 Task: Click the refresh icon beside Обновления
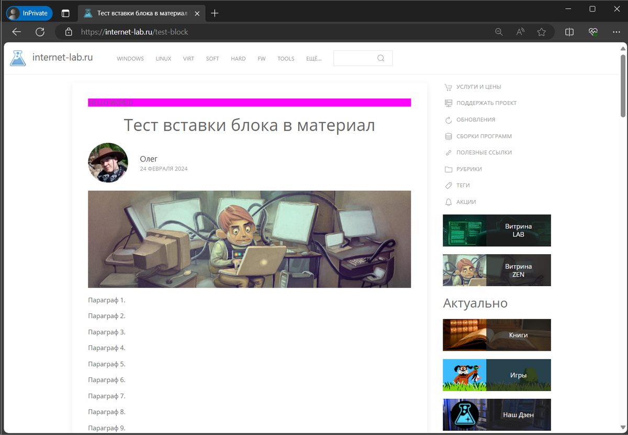[x=448, y=120]
